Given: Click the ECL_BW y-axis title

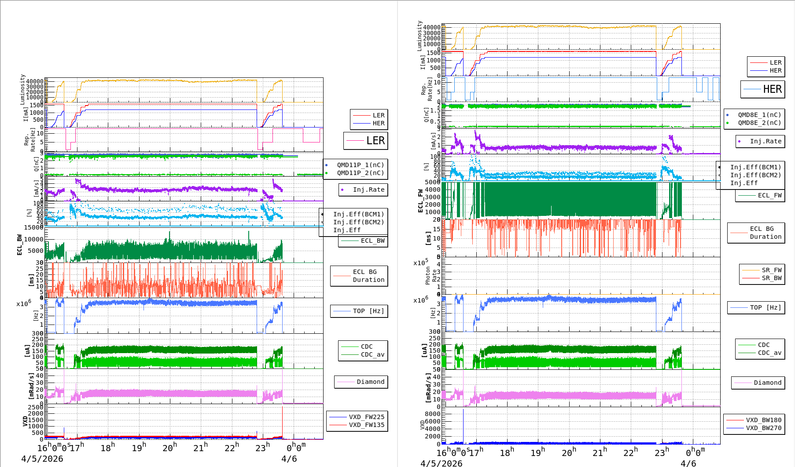Looking at the screenshot, I should point(19,244).
